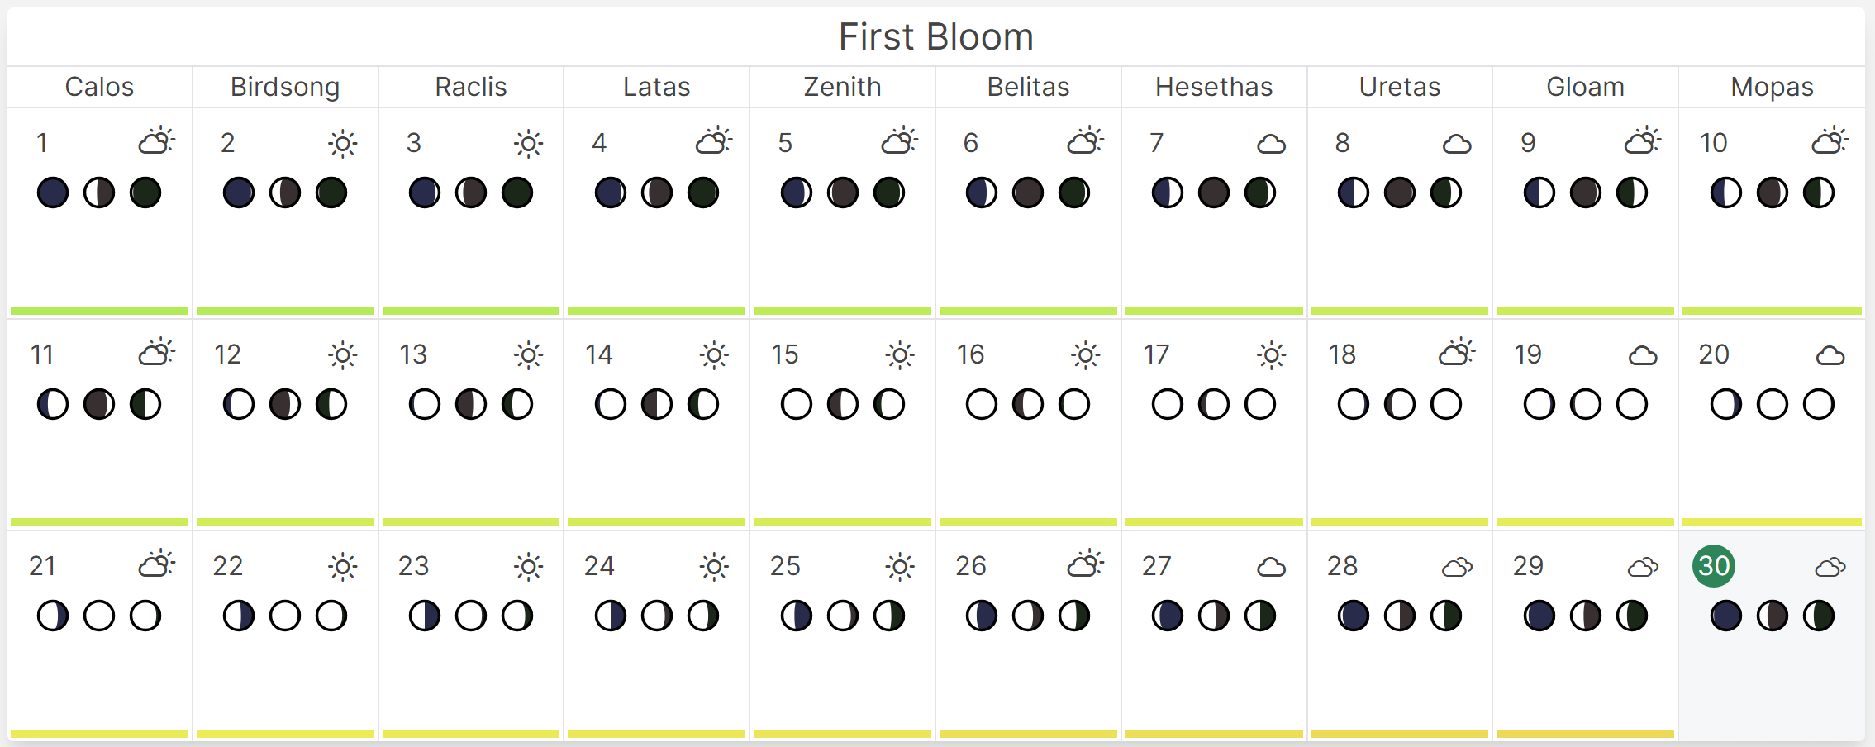
Task: Click the weather icon on day 30
Action: (1830, 568)
